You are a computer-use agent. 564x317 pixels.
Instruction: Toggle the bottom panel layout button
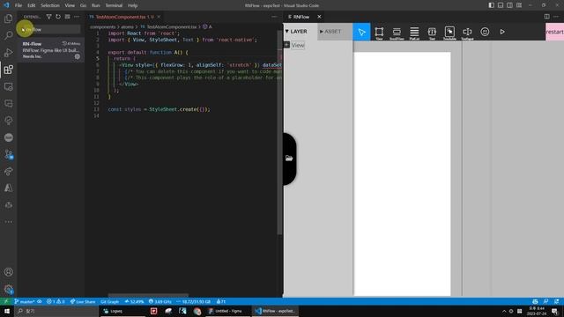(501, 5)
